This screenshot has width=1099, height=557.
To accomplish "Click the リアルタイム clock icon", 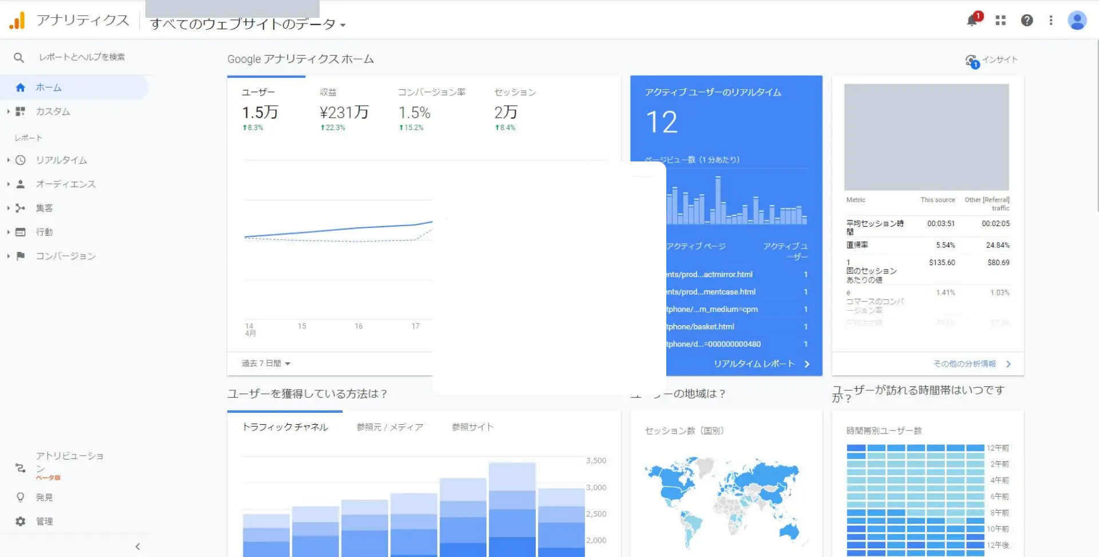I will point(21,160).
